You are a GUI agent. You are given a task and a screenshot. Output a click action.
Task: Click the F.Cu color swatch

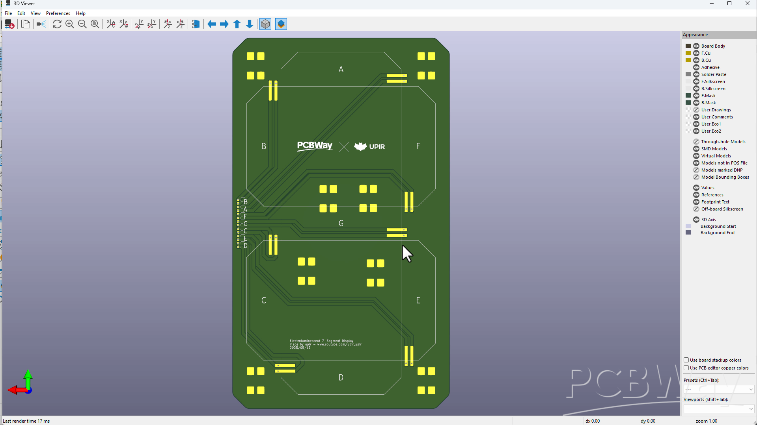[x=688, y=53]
